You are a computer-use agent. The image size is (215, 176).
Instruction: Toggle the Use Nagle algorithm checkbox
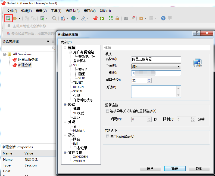click(x=107, y=136)
